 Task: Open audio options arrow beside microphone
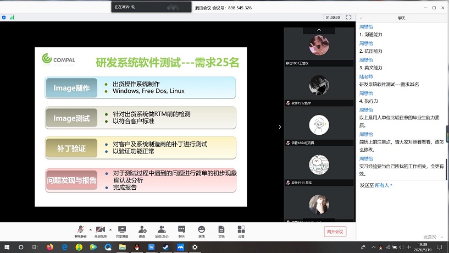point(90,228)
